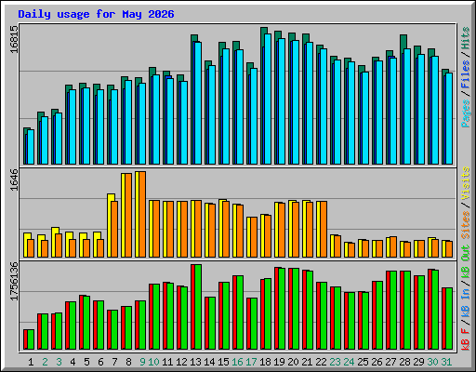Click day label 20 on the x-axis
Viewport: 476px width, 372px height.
point(293,362)
